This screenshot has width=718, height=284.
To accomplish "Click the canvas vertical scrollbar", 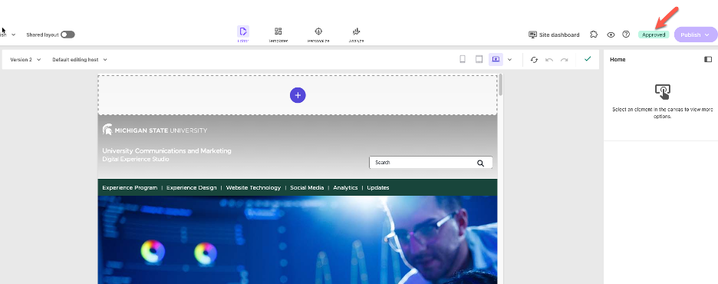I will coord(501,84).
